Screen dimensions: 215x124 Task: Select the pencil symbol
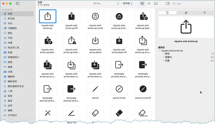coord(95,89)
